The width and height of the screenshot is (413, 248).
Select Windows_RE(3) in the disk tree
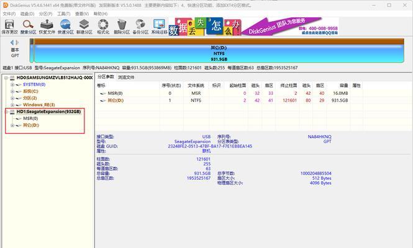[x=39, y=105]
